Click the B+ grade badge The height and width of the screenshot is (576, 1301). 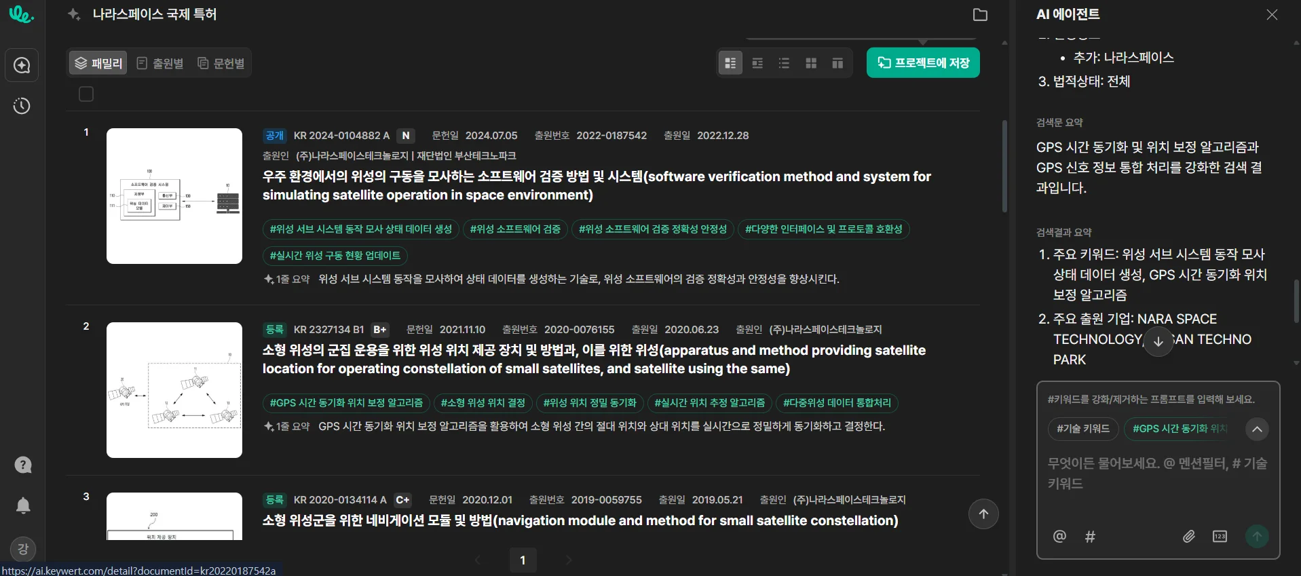pyautogui.click(x=380, y=330)
